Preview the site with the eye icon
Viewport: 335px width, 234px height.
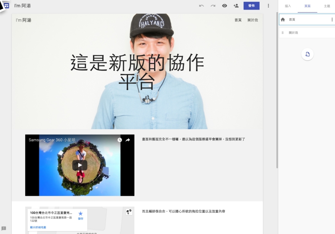[x=224, y=6]
